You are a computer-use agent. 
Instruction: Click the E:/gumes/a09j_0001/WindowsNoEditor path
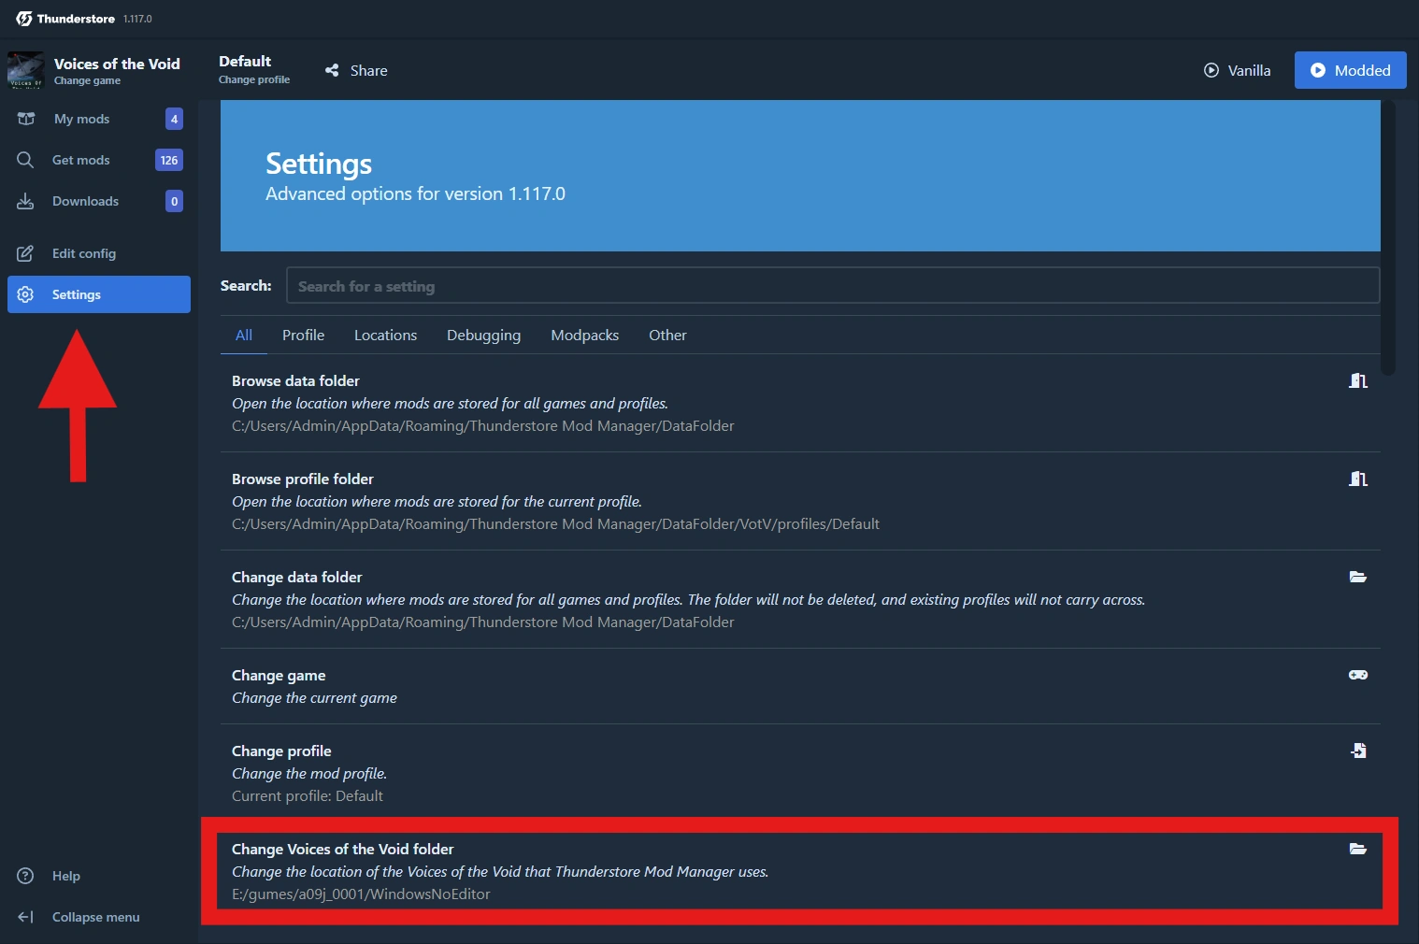(361, 894)
